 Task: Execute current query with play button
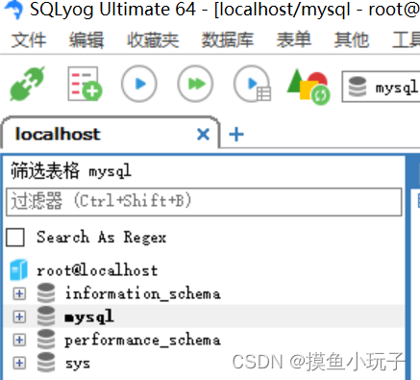pyautogui.click(x=139, y=84)
